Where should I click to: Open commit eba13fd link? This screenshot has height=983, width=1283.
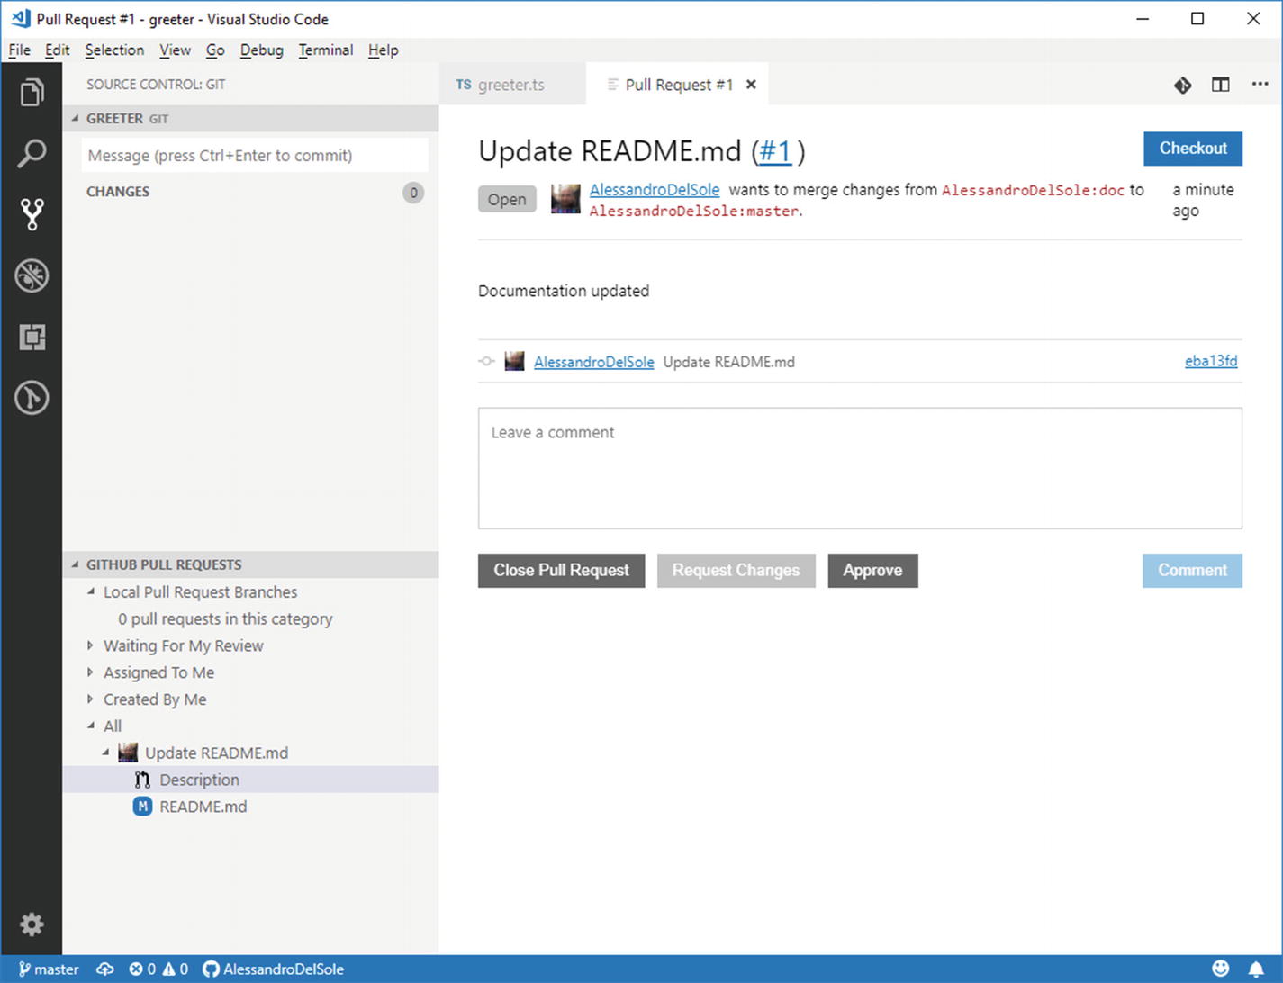tap(1211, 361)
